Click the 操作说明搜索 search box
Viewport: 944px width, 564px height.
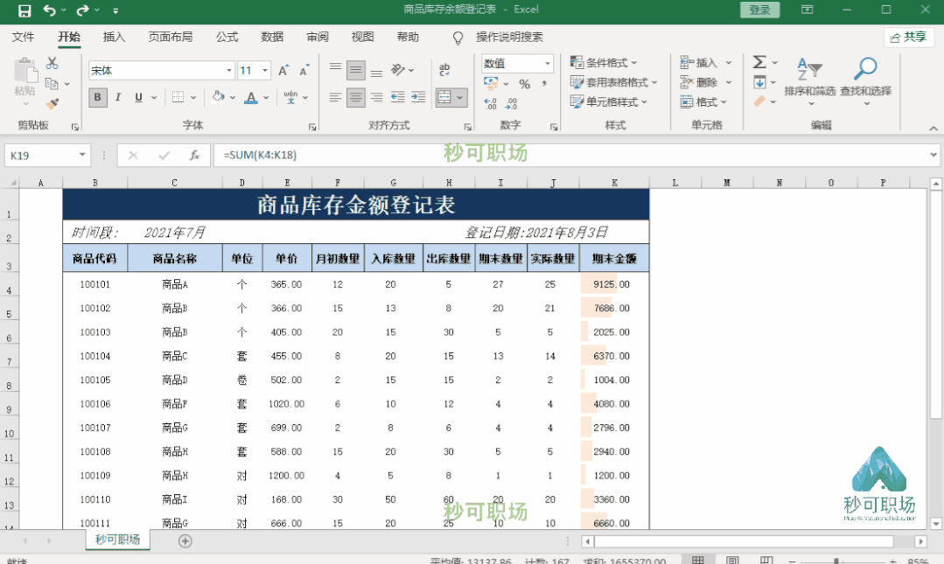point(509,38)
